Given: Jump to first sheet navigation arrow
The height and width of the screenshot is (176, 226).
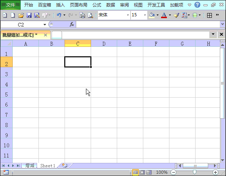Looking at the screenshot, I should point(3,165).
